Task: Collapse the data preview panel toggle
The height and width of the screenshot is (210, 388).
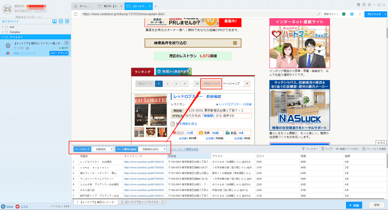Action: point(381,143)
